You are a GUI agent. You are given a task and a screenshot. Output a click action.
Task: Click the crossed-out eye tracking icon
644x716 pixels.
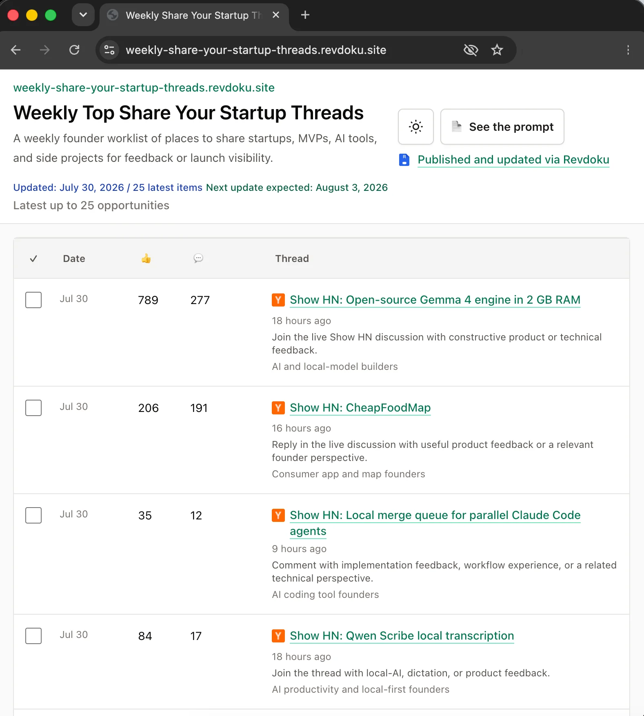click(471, 50)
